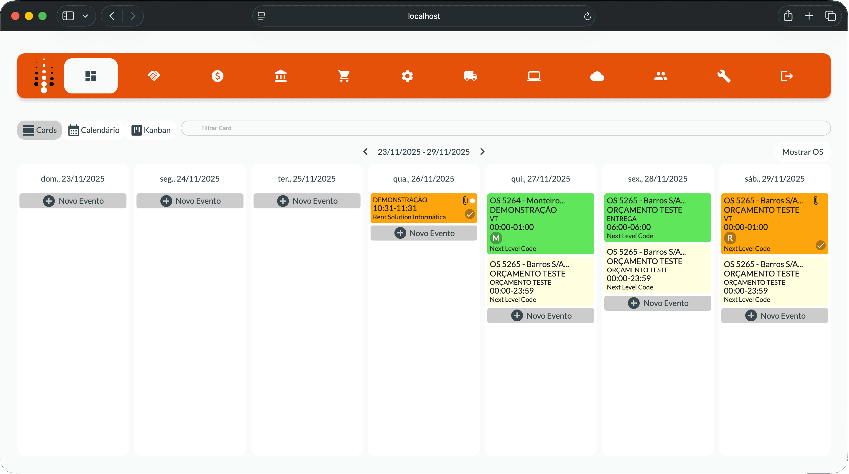
Task: Click the wrench tools icon
Action: [724, 76]
